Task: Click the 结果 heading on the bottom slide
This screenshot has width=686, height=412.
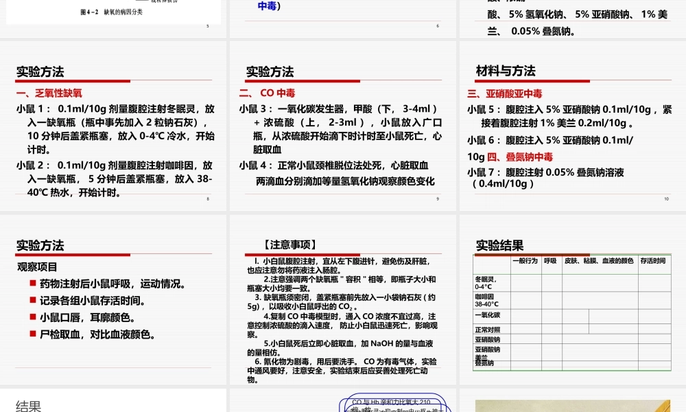Action: (28, 406)
